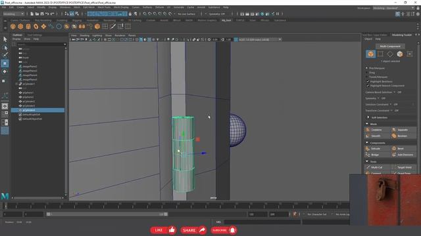Open the Outliner Show menu
The height and width of the screenshot is (236, 421).
(27, 39)
